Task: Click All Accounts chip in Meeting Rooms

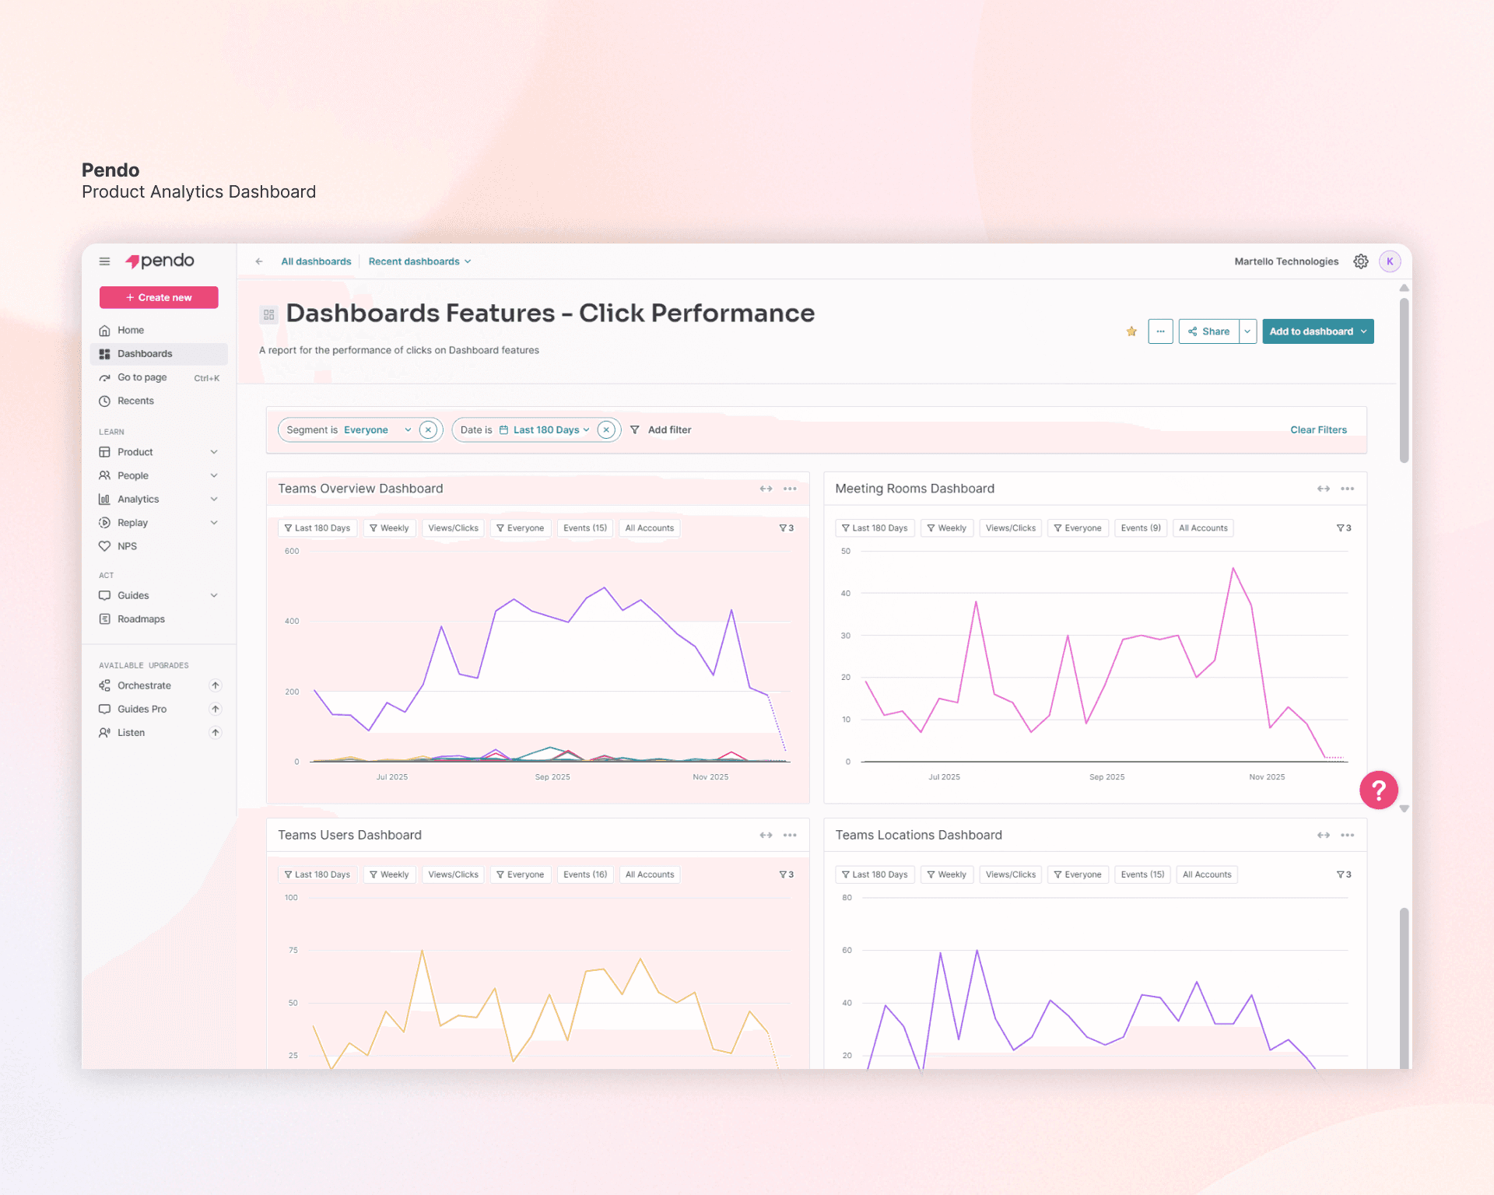Action: pyautogui.click(x=1203, y=528)
